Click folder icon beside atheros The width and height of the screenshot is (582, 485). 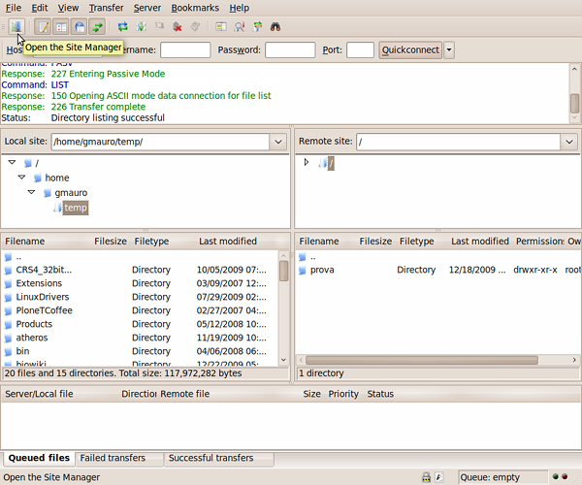click(8, 338)
